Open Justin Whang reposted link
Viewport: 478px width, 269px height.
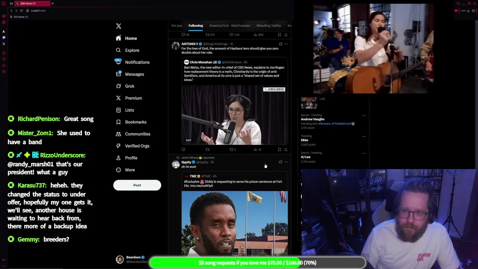198,158
